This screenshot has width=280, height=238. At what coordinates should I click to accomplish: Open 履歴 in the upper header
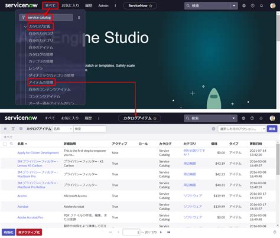coord(89,6)
